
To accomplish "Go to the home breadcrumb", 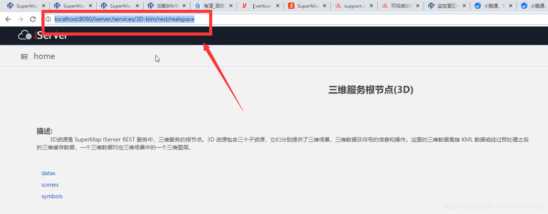I will 44,56.
